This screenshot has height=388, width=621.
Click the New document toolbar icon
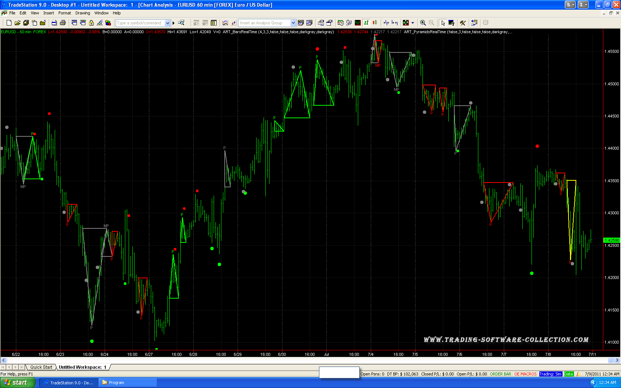click(9, 23)
